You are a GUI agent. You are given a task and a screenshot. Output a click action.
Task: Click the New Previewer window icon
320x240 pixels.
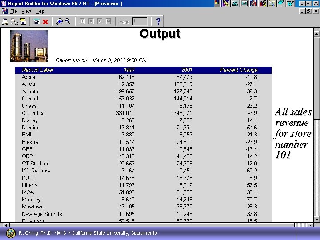(37, 21)
